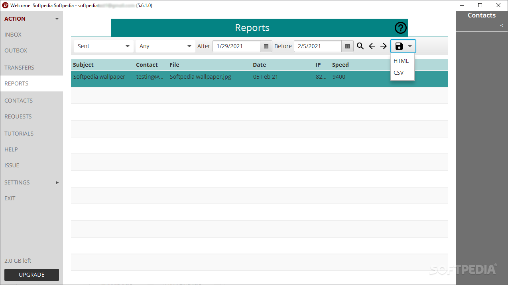The height and width of the screenshot is (285, 508).
Task: Maximize the application window
Action: coord(480,6)
